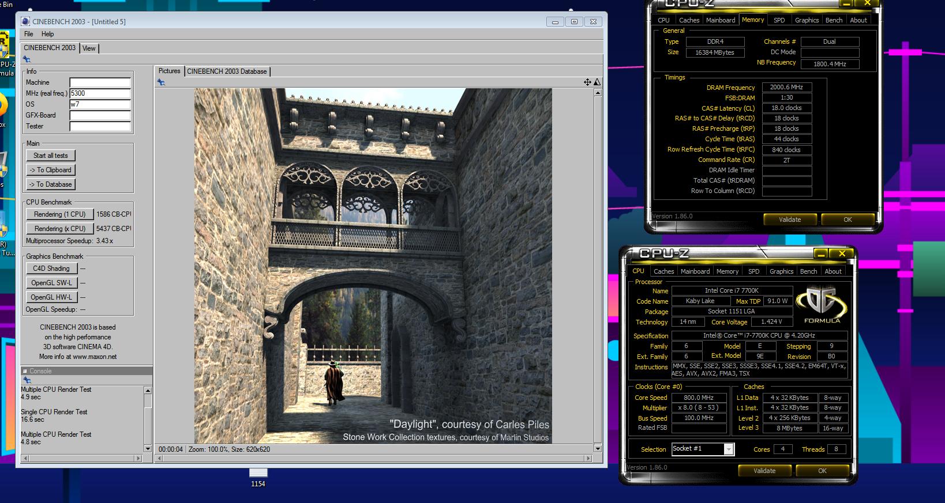Open the File menu in CINEBENCH
Screen dimensions: 945x503
pyautogui.click(x=29, y=34)
